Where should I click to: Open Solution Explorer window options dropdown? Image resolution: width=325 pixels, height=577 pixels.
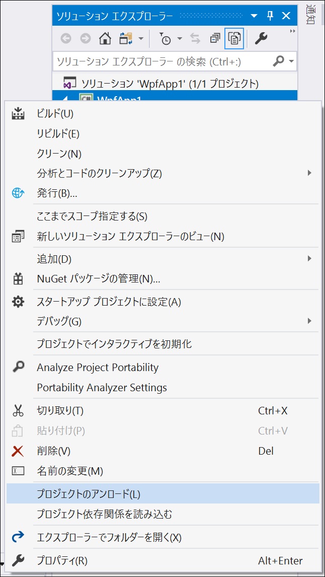(254, 16)
